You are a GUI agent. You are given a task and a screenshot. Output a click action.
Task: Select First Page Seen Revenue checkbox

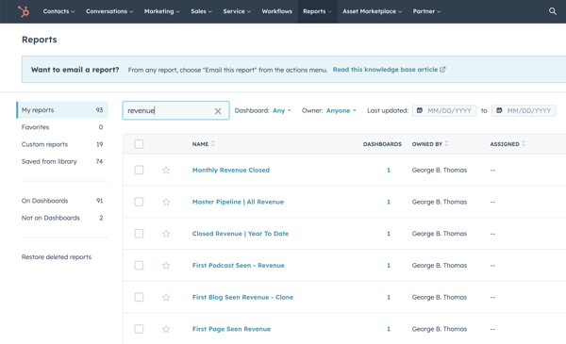(x=139, y=329)
